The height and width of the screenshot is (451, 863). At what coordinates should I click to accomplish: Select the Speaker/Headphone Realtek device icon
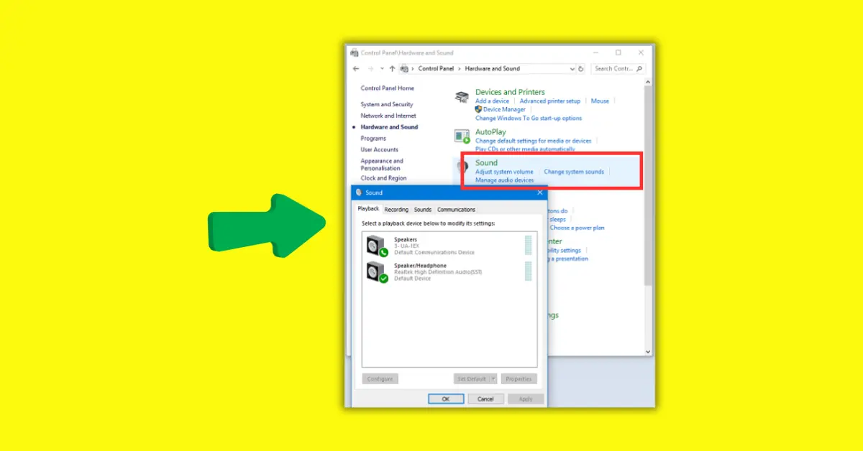click(x=375, y=271)
